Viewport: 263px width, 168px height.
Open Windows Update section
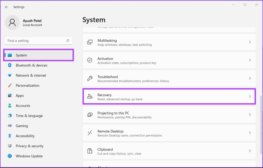pos(39,156)
